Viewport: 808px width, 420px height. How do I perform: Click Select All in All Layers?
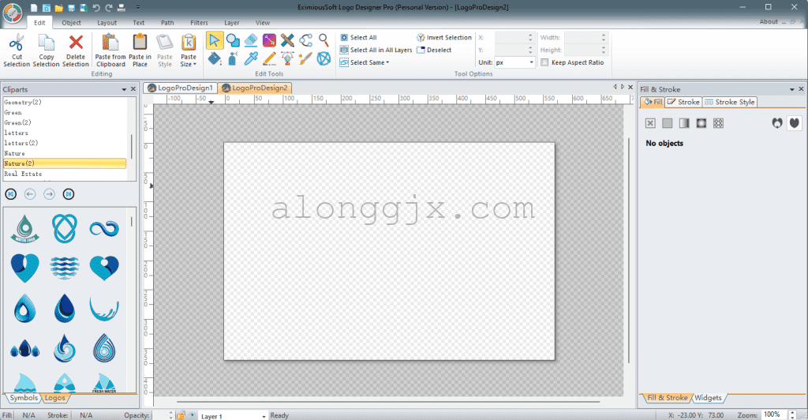point(376,50)
